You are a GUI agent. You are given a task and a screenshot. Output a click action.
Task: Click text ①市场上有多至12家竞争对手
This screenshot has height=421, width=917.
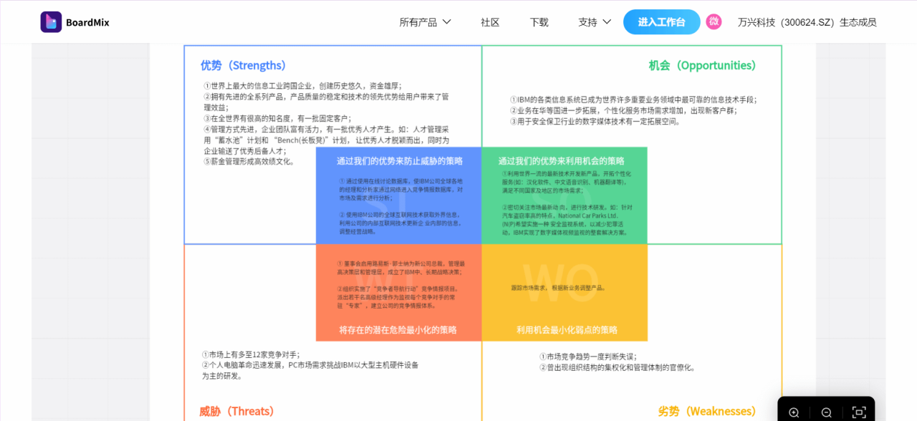click(x=251, y=354)
